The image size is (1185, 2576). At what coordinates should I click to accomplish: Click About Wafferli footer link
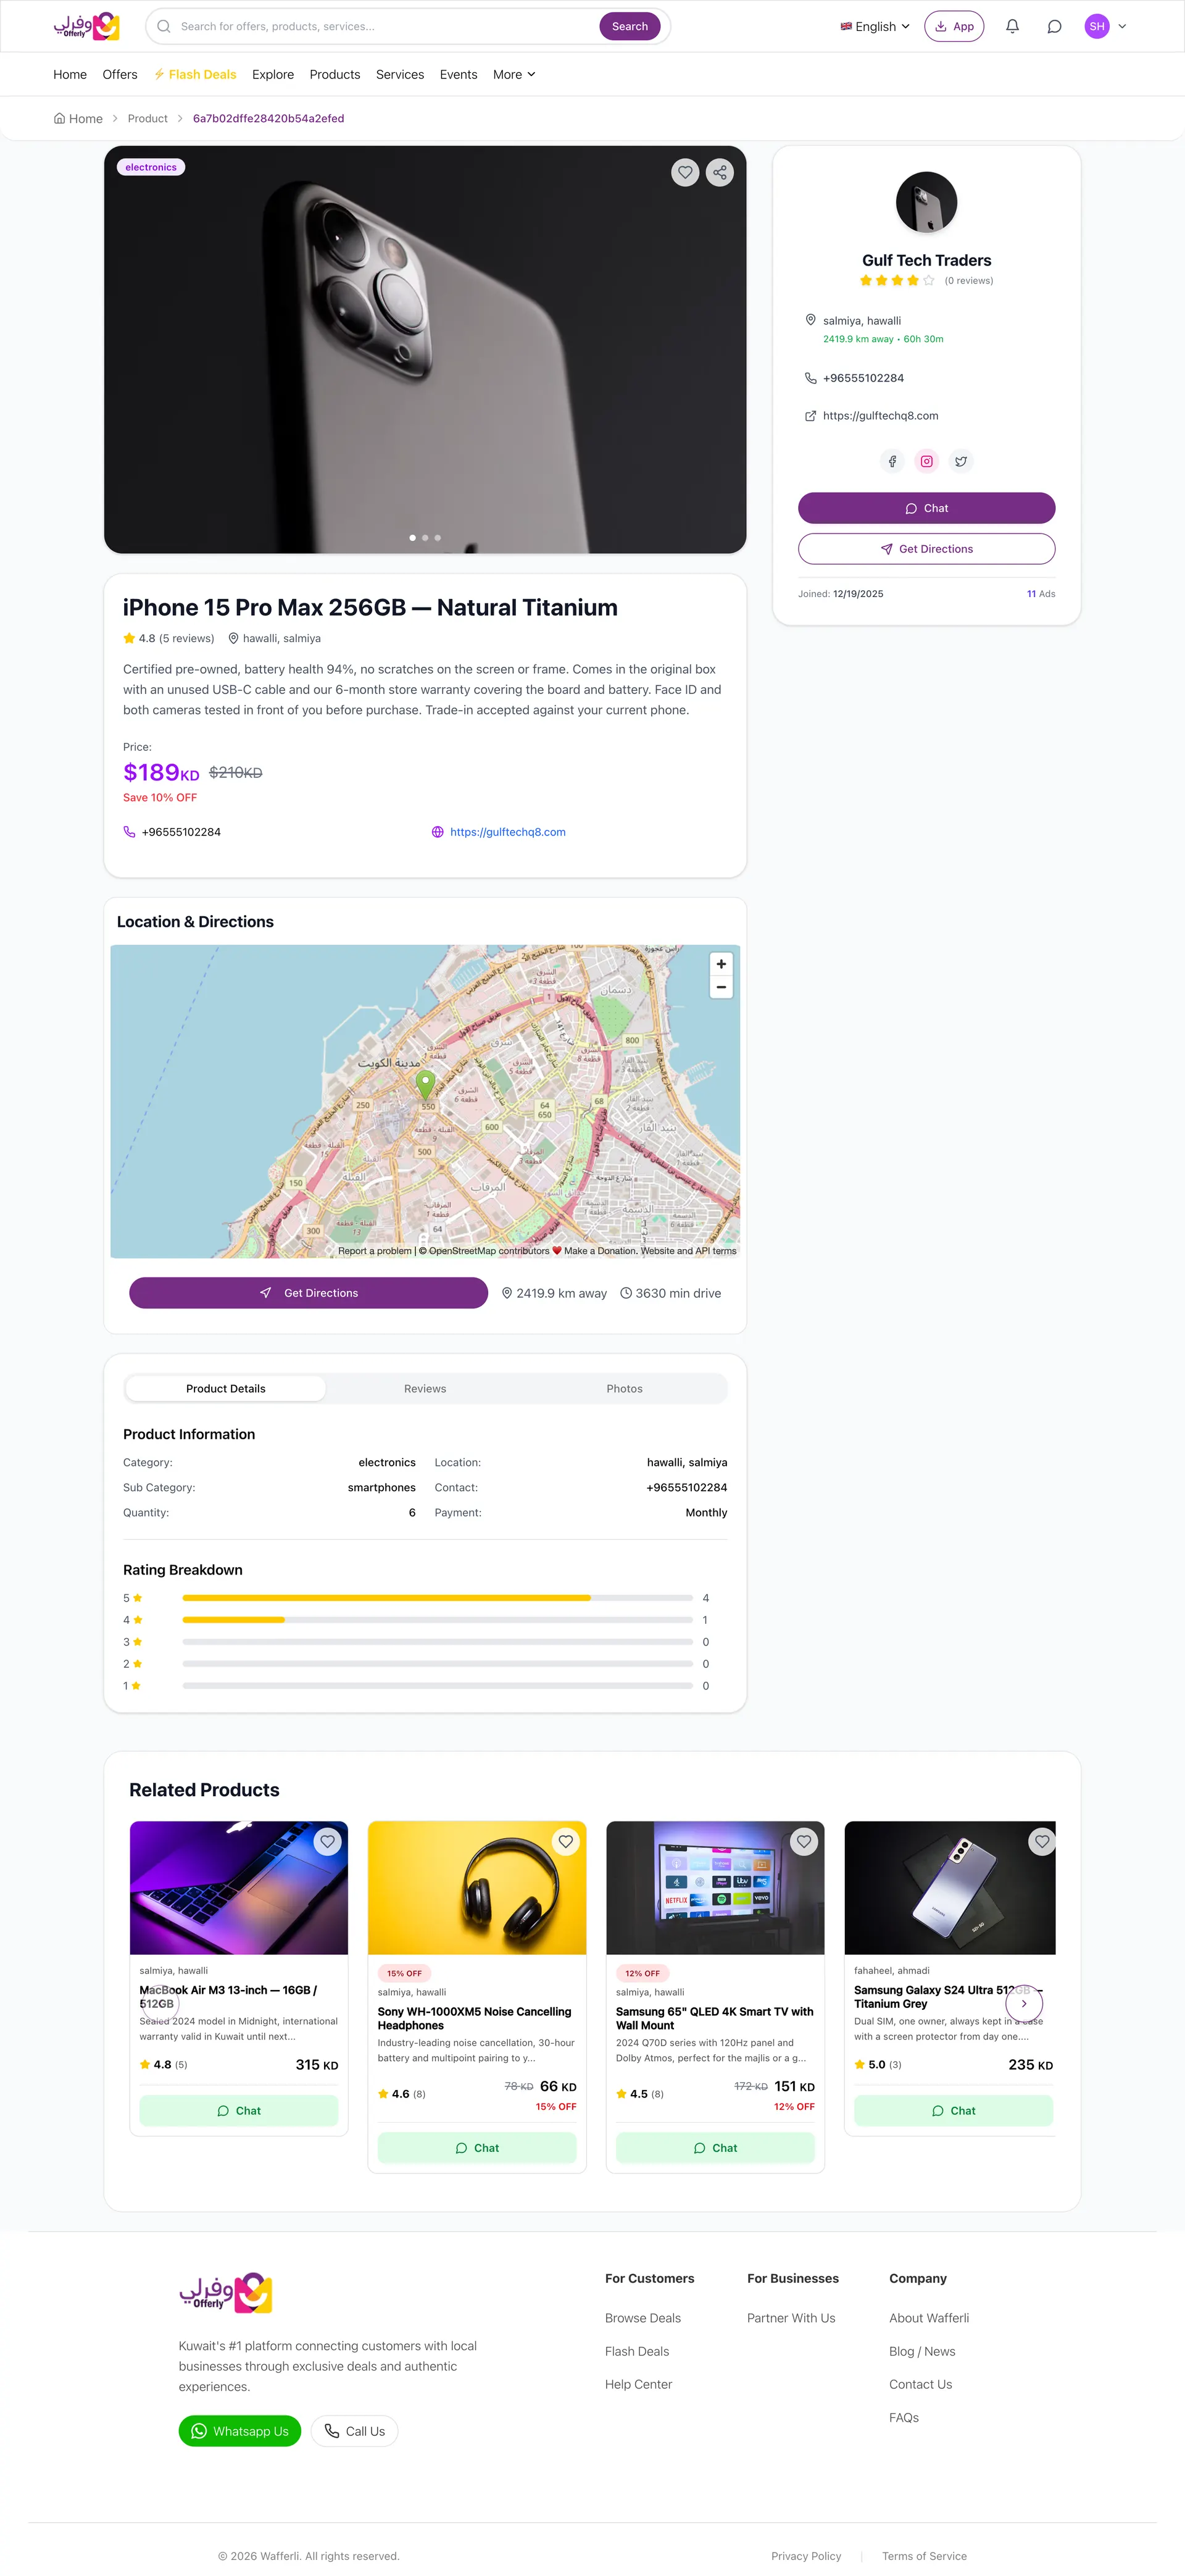click(x=929, y=2318)
